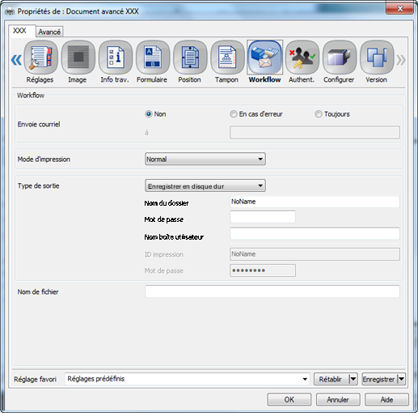Choose the En cas d'erreur option

pos(234,114)
